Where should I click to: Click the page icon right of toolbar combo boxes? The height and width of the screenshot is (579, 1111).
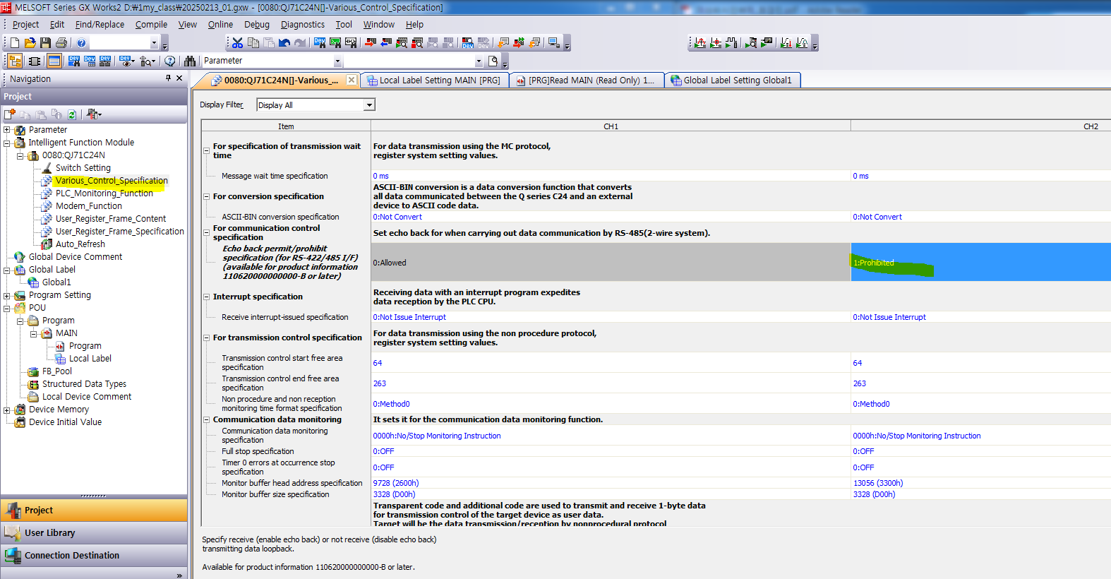493,61
